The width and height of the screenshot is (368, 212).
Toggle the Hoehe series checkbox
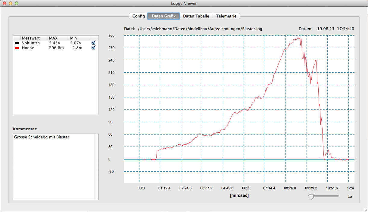(x=93, y=48)
